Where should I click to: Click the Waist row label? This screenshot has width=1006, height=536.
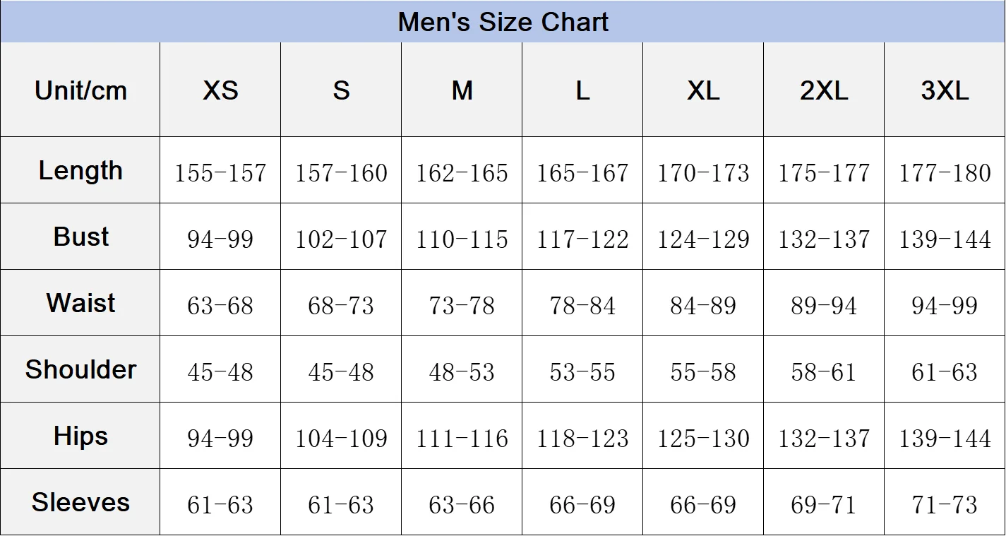(80, 304)
